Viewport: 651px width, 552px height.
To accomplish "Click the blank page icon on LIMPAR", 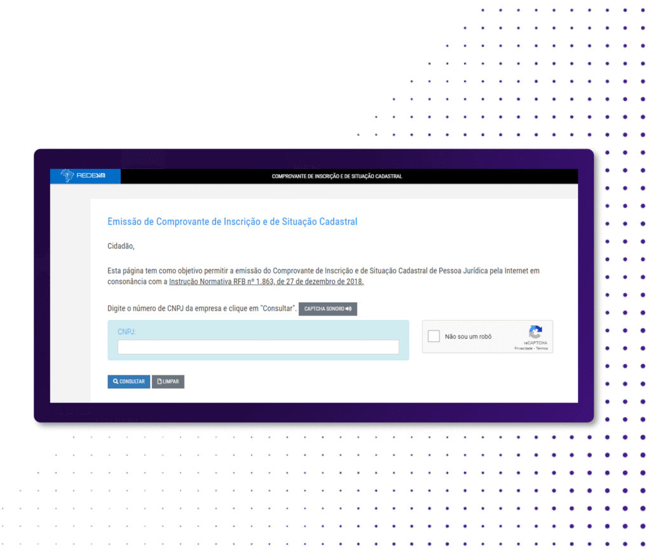I will 160,381.
